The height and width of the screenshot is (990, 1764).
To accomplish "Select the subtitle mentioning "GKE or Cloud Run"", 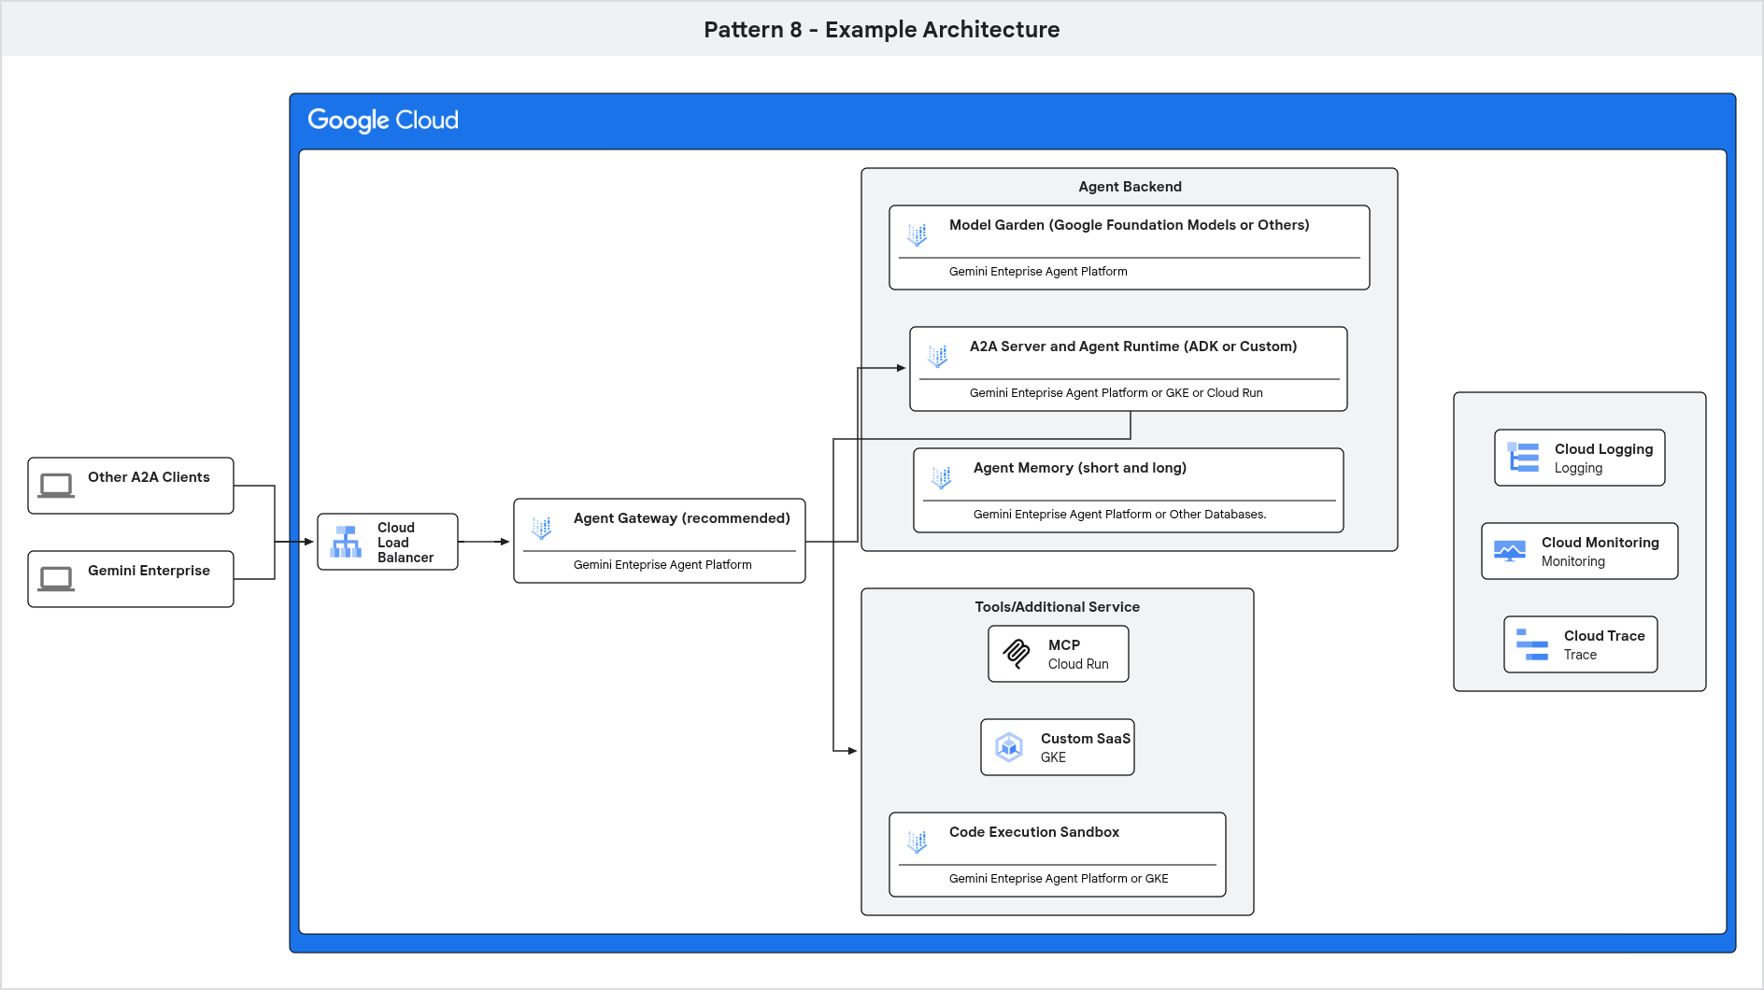I will click(1117, 393).
